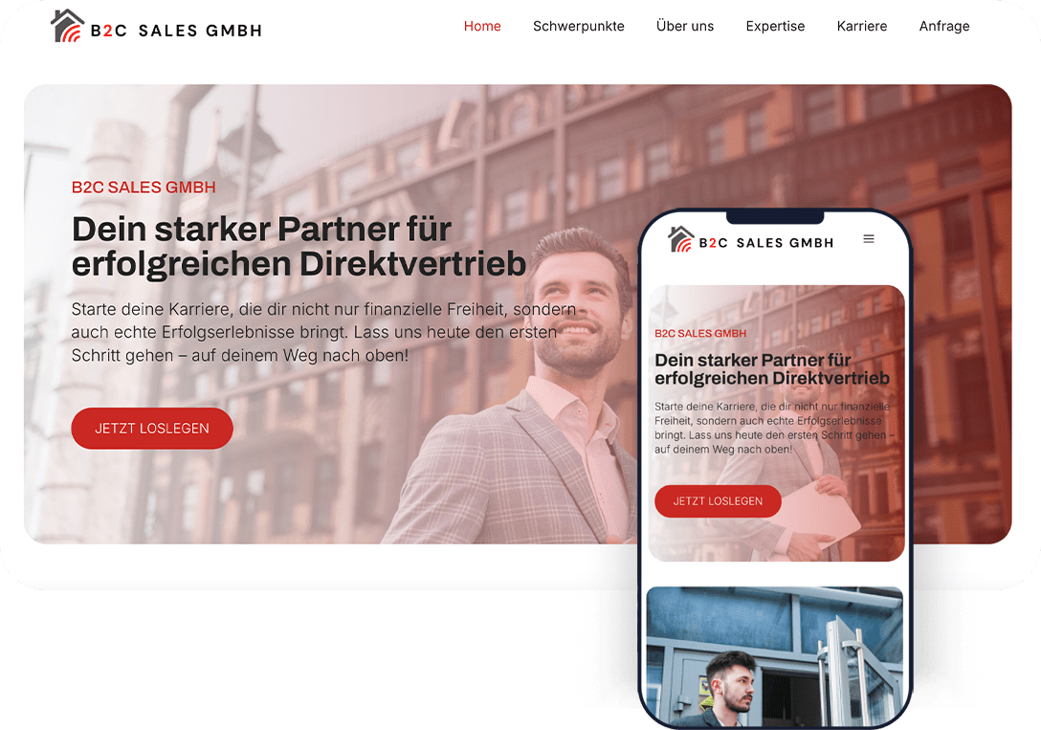Screen dimensions: 1041x730
Task: Open the Anfrage page link
Action: (x=944, y=26)
